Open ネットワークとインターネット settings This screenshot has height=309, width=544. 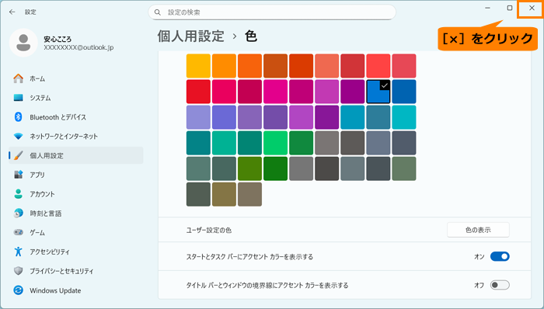76,137
